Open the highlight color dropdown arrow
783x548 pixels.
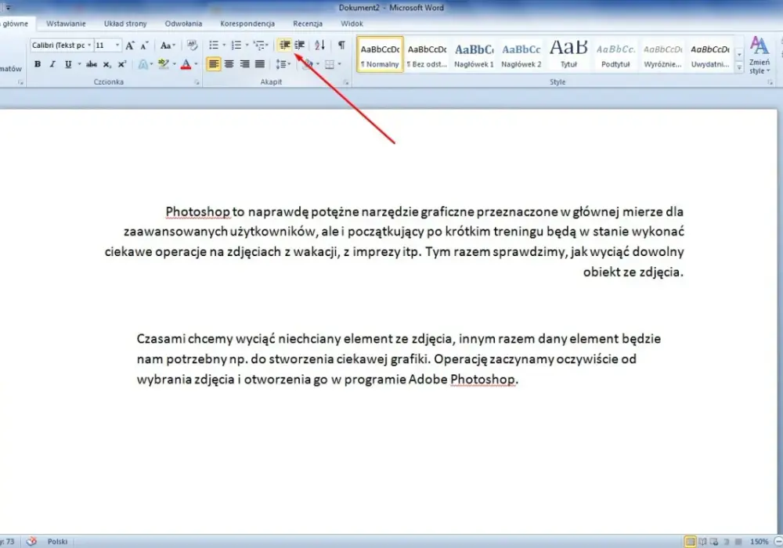(175, 64)
